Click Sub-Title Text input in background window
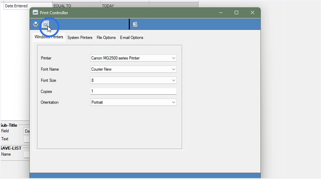This screenshot has height=179, width=321. (x=26, y=139)
